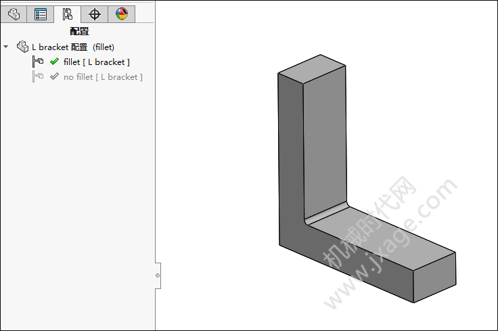This screenshot has height=331, width=498.
Task: Click the 配置 panel heading
Action: point(79,31)
